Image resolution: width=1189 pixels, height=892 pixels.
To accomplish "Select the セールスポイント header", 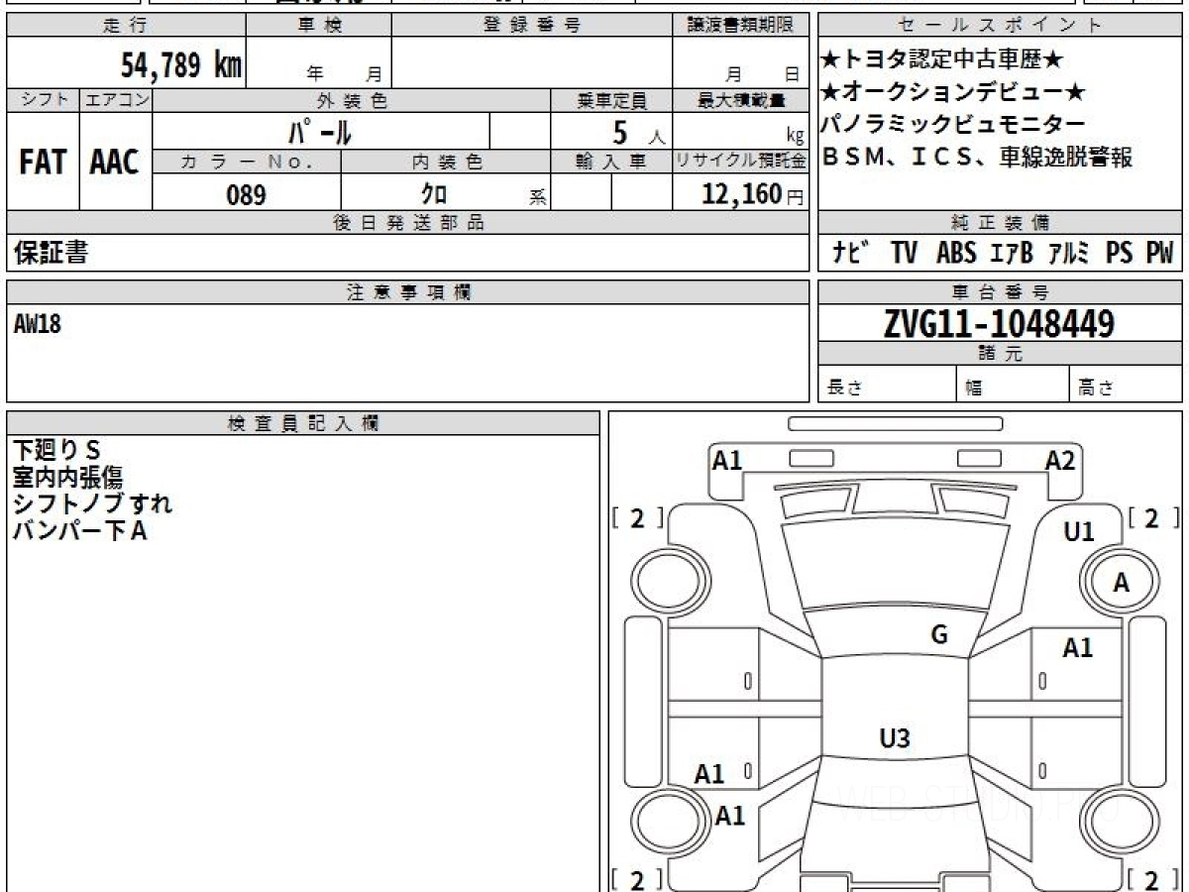I will [1000, 26].
